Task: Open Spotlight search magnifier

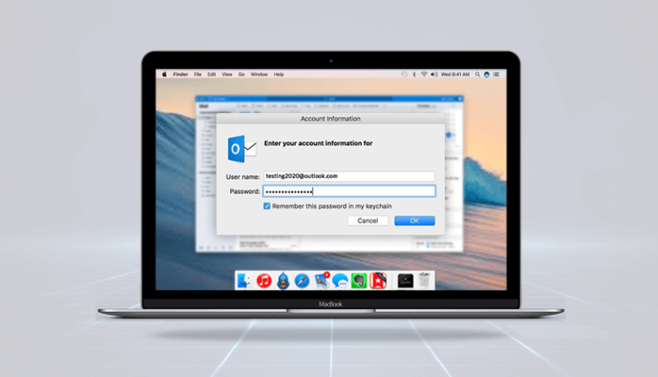Action: [x=478, y=74]
